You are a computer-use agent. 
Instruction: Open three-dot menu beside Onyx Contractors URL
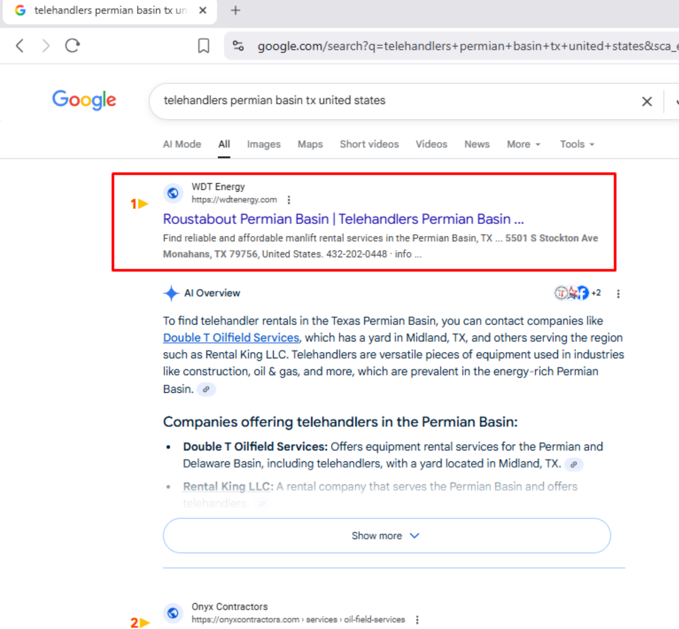[417, 619]
